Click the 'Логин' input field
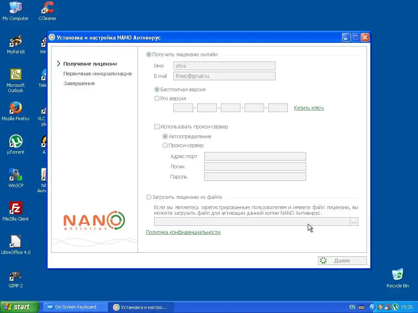This screenshot has width=418, height=313. coord(255,166)
